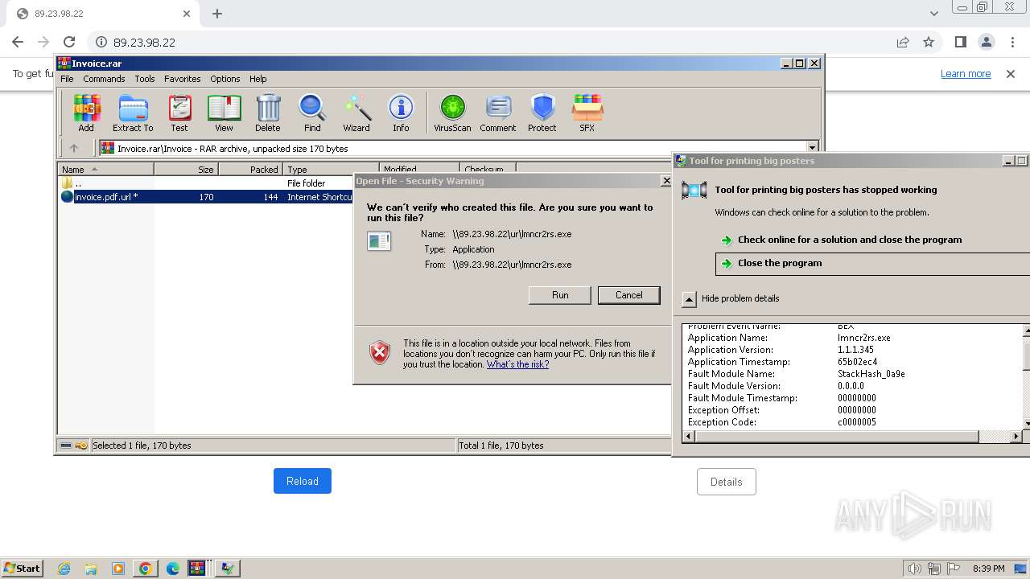Choose Close the program option

[872, 263]
